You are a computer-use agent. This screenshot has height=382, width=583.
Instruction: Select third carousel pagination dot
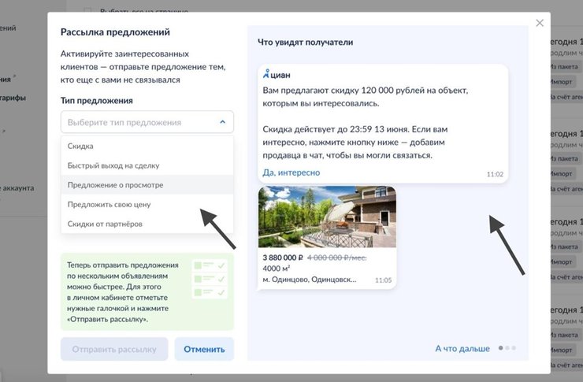coord(514,348)
